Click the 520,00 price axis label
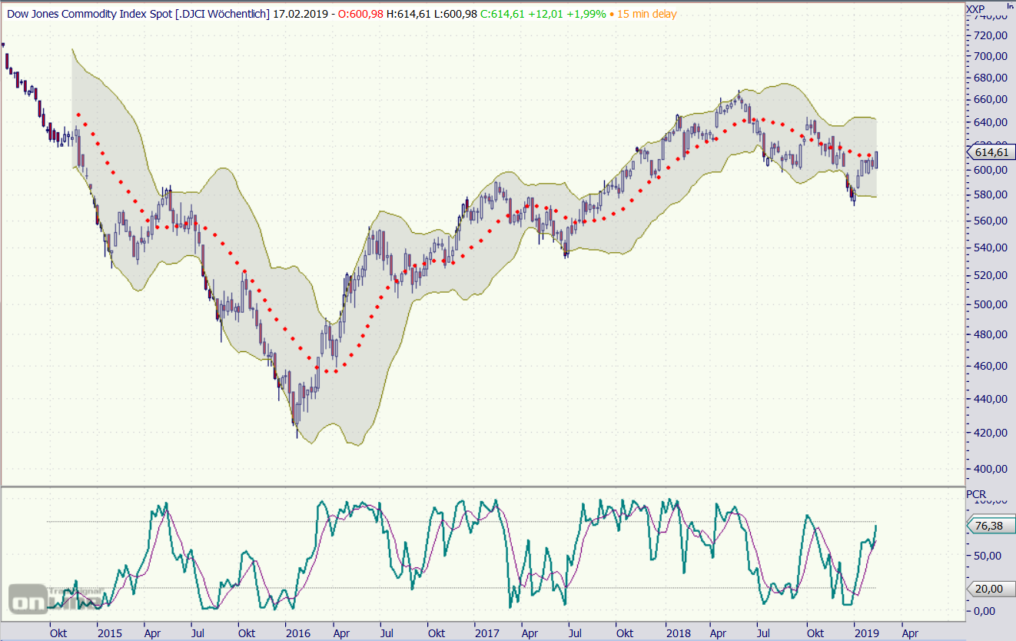1016x641 pixels. tap(990, 275)
